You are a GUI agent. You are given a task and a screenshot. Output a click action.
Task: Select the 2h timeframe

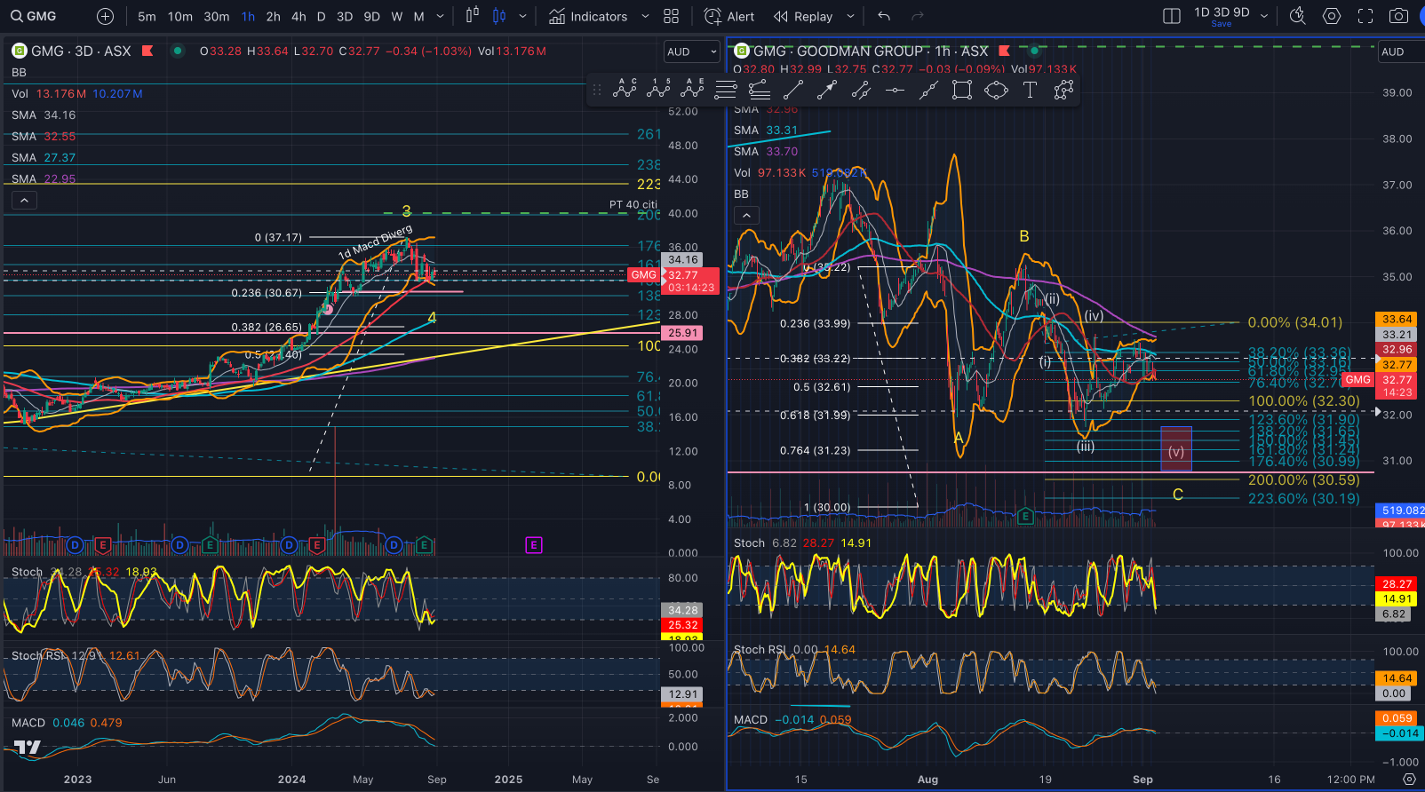click(x=274, y=16)
